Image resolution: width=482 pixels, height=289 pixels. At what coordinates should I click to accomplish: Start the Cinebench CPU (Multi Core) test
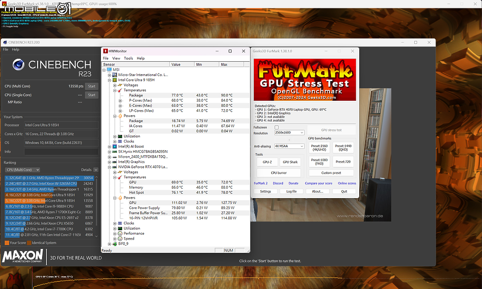point(92,86)
